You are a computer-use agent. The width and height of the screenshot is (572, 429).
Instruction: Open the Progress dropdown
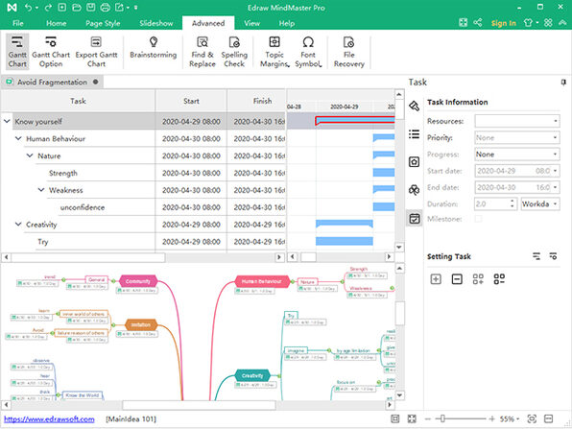517,155
